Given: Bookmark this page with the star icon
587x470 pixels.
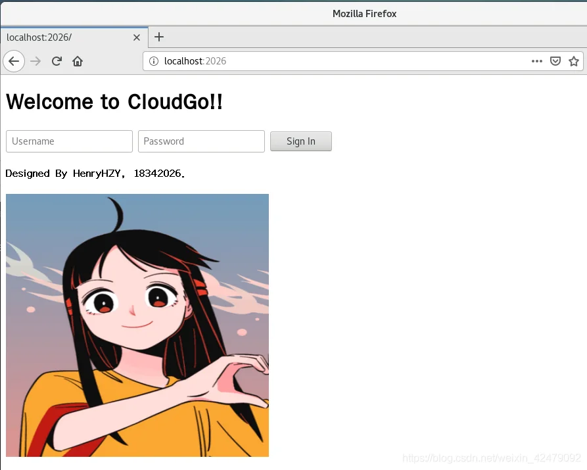Looking at the screenshot, I should click(x=574, y=61).
